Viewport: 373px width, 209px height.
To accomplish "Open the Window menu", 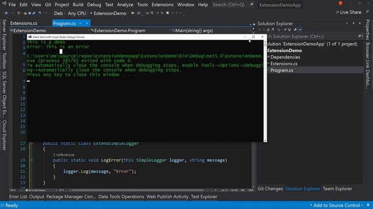I will pos(185,5).
